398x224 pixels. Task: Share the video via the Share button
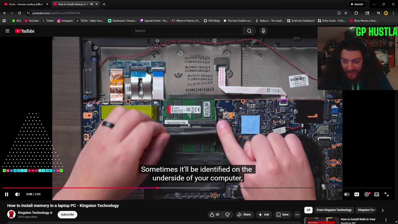[x=244, y=214]
